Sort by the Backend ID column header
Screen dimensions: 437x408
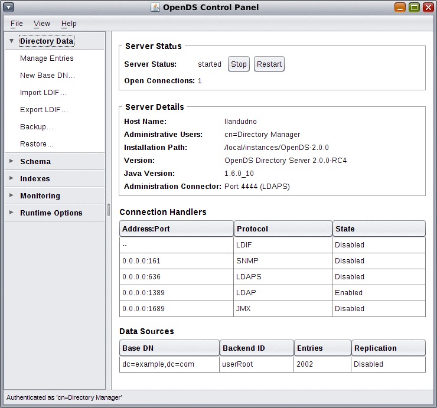click(257, 348)
